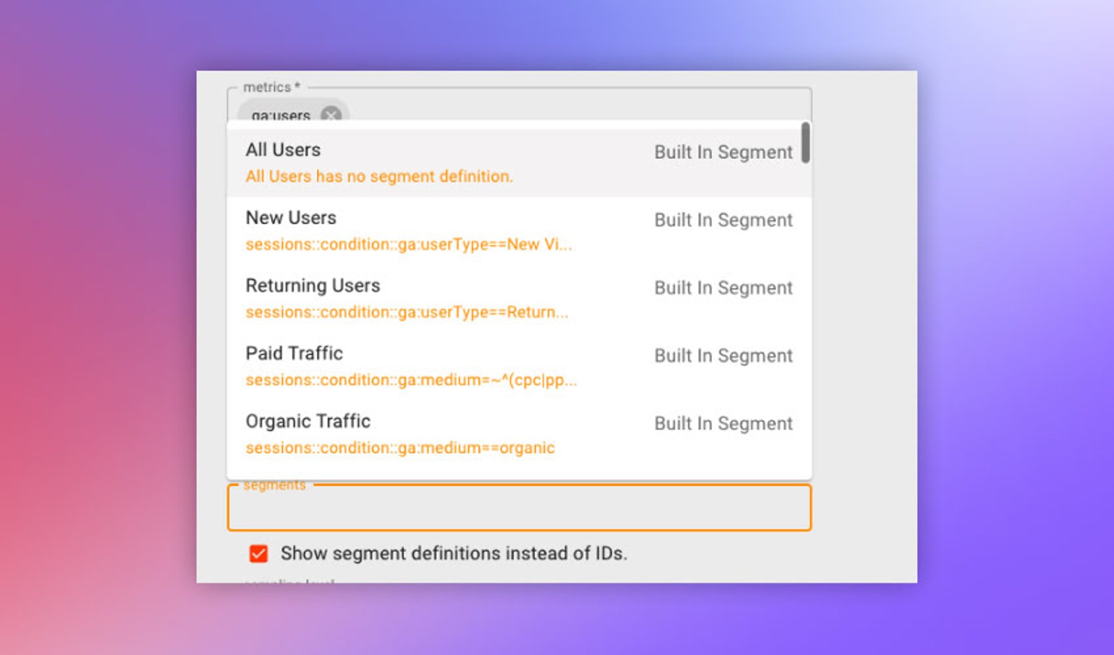Click the Paid Traffic condition text

411,380
